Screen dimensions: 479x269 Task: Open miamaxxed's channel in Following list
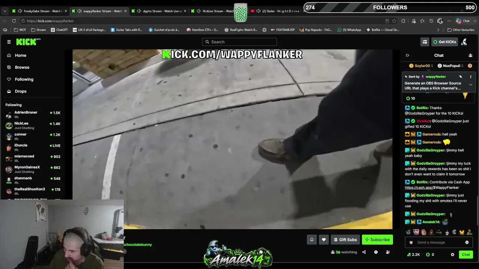[33, 158]
